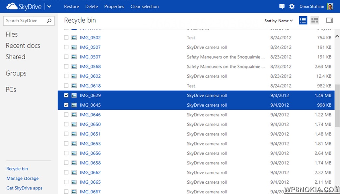Go to Files in sidebar
The width and height of the screenshot is (340, 194).
(12, 34)
